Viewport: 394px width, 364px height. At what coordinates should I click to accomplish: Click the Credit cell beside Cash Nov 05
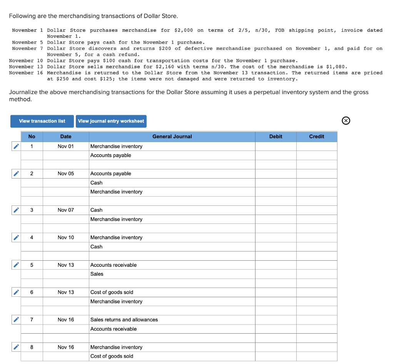[x=317, y=183]
